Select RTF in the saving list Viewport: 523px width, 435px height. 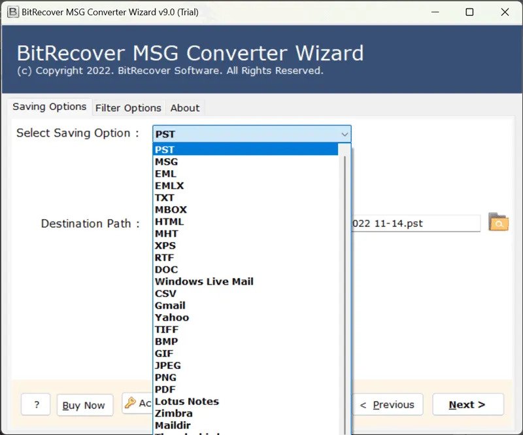click(x=246, y=258)
